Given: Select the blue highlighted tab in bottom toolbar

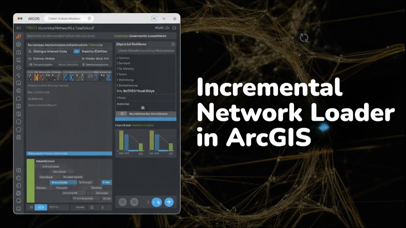Looking at the screenshot, I should 41,207.
